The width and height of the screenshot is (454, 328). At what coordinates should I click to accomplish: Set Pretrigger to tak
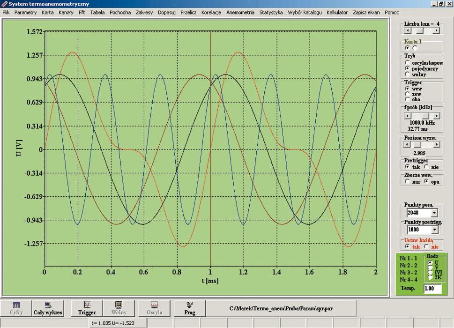tap(407, 167)
